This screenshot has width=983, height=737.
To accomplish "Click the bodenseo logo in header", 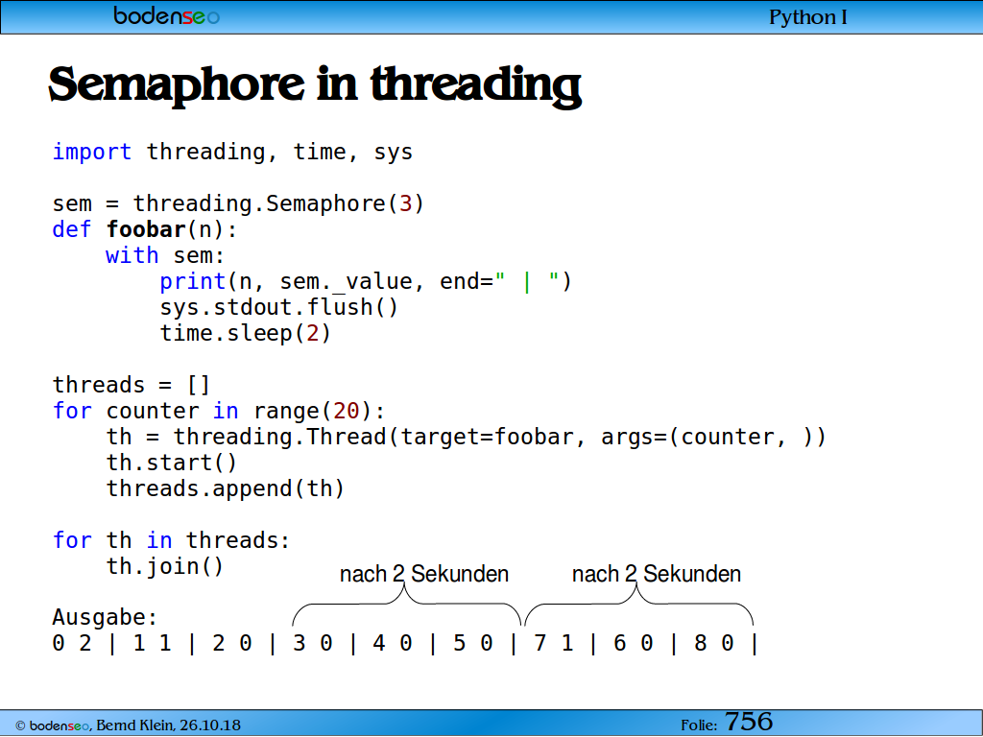I will [x=166, y=15].
